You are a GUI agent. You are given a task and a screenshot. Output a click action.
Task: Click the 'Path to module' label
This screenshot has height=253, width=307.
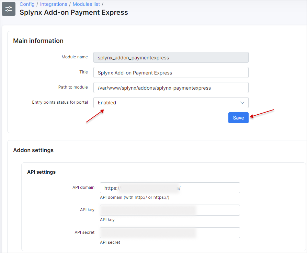click(x=73, y=87)
